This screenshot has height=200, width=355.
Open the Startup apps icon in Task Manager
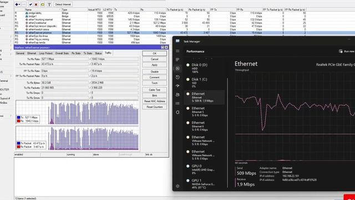(x=177, y=86)
